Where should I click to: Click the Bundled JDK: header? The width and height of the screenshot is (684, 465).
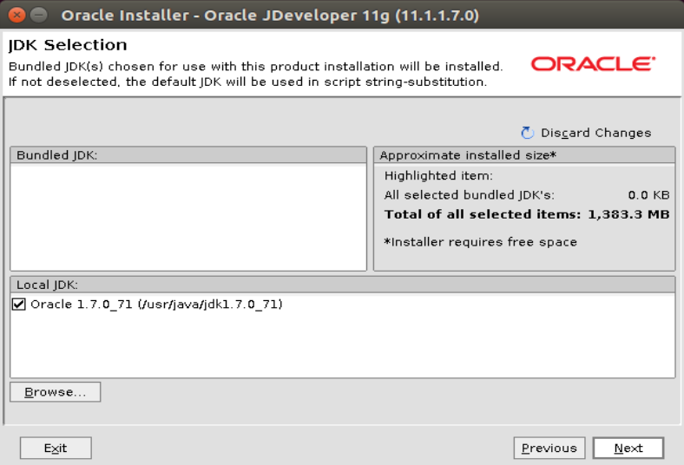click(x=188, y=155)
